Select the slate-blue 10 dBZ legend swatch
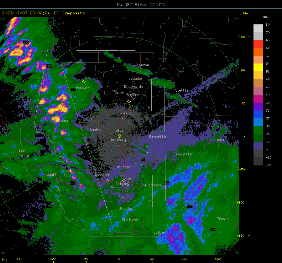 (x=258, y=146)
